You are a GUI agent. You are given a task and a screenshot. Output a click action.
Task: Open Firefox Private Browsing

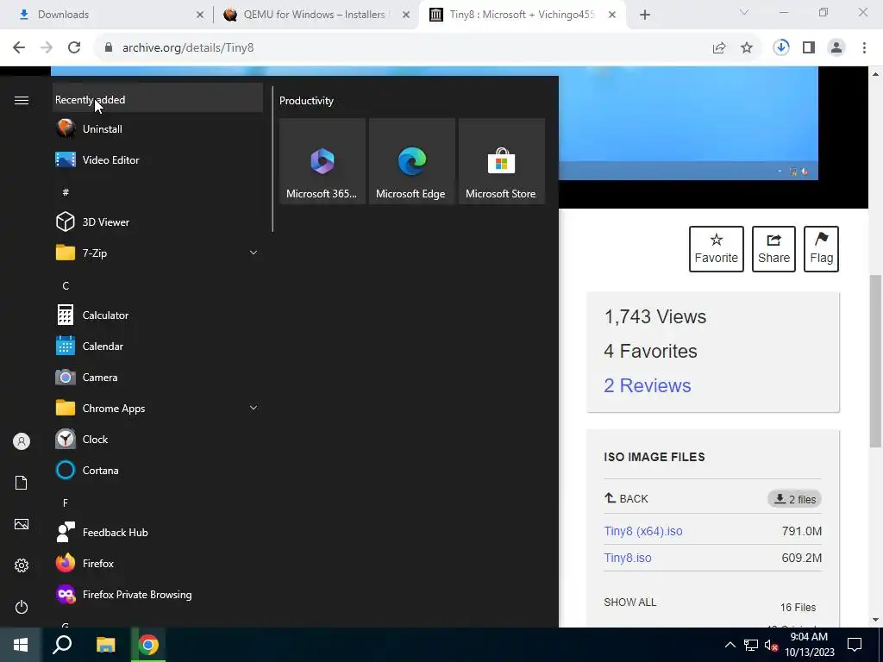click(x=157, y=595)
